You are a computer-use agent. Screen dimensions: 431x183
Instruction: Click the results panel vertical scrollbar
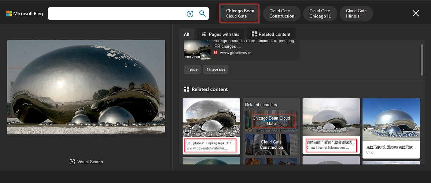tap(422, 60)
